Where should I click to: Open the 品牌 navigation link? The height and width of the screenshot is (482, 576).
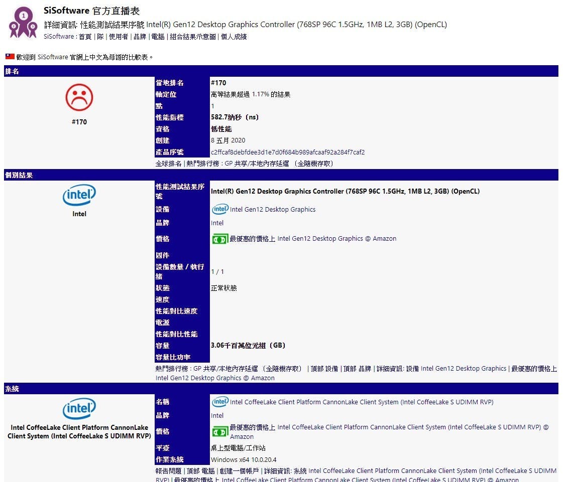tap(140, 37)
